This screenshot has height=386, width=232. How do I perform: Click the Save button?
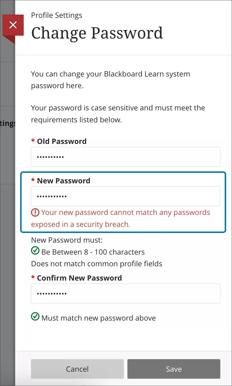pos(174,369)
